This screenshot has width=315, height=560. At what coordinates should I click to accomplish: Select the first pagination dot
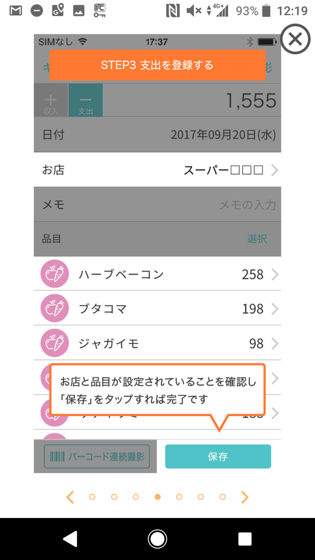91,497
